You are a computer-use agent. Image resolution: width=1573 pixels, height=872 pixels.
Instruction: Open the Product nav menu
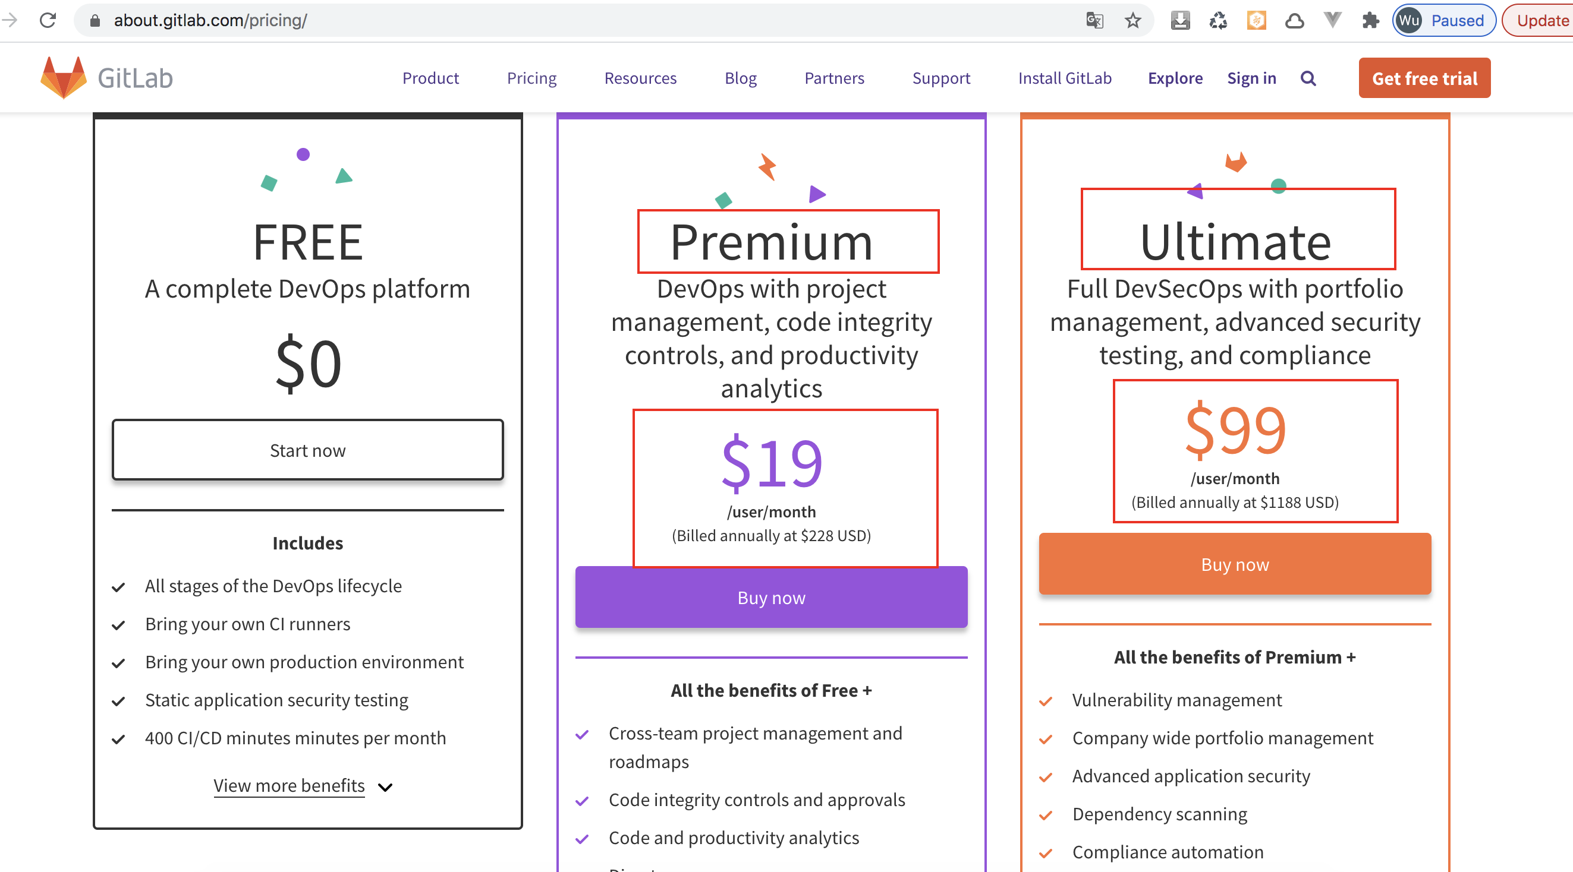pyautogui.click(x=430, y=78)
